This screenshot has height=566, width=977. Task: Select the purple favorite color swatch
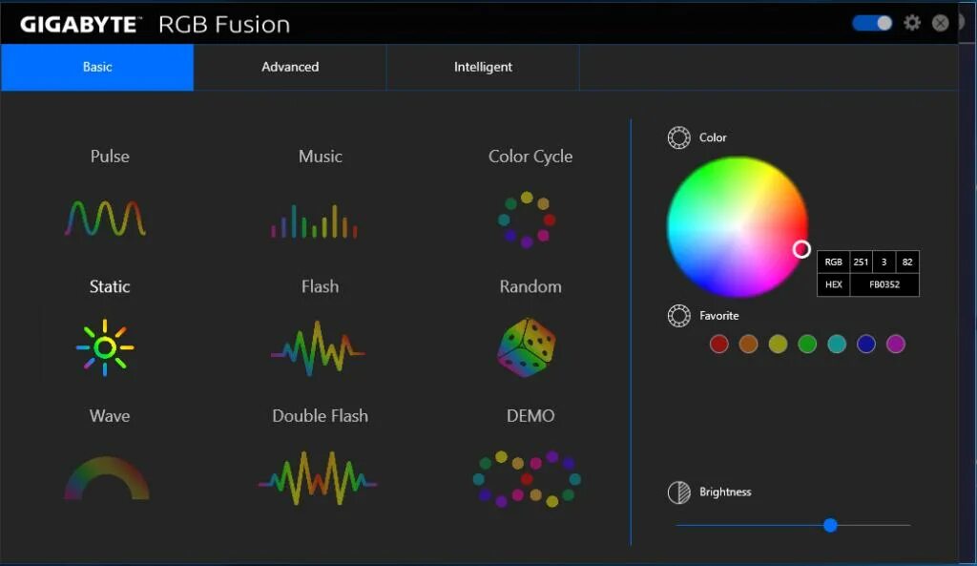pos(895,344)
